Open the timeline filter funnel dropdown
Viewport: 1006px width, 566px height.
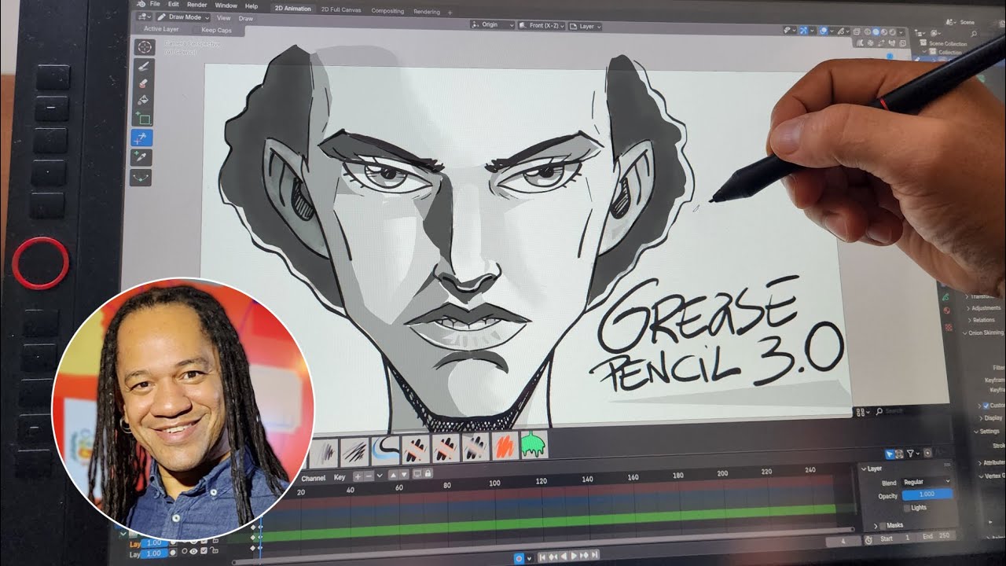912,454
